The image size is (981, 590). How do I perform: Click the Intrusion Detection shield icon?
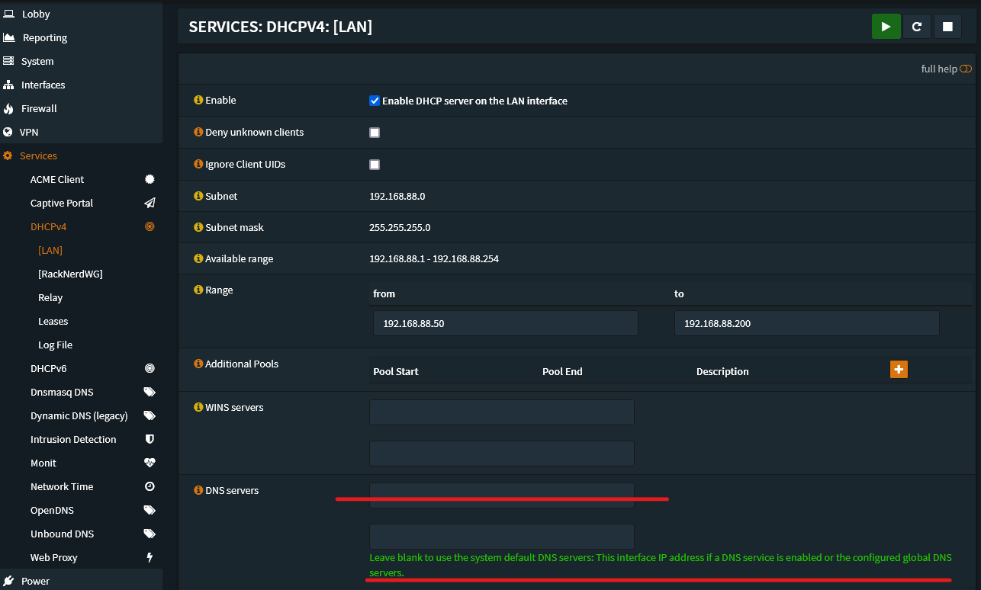150,439
